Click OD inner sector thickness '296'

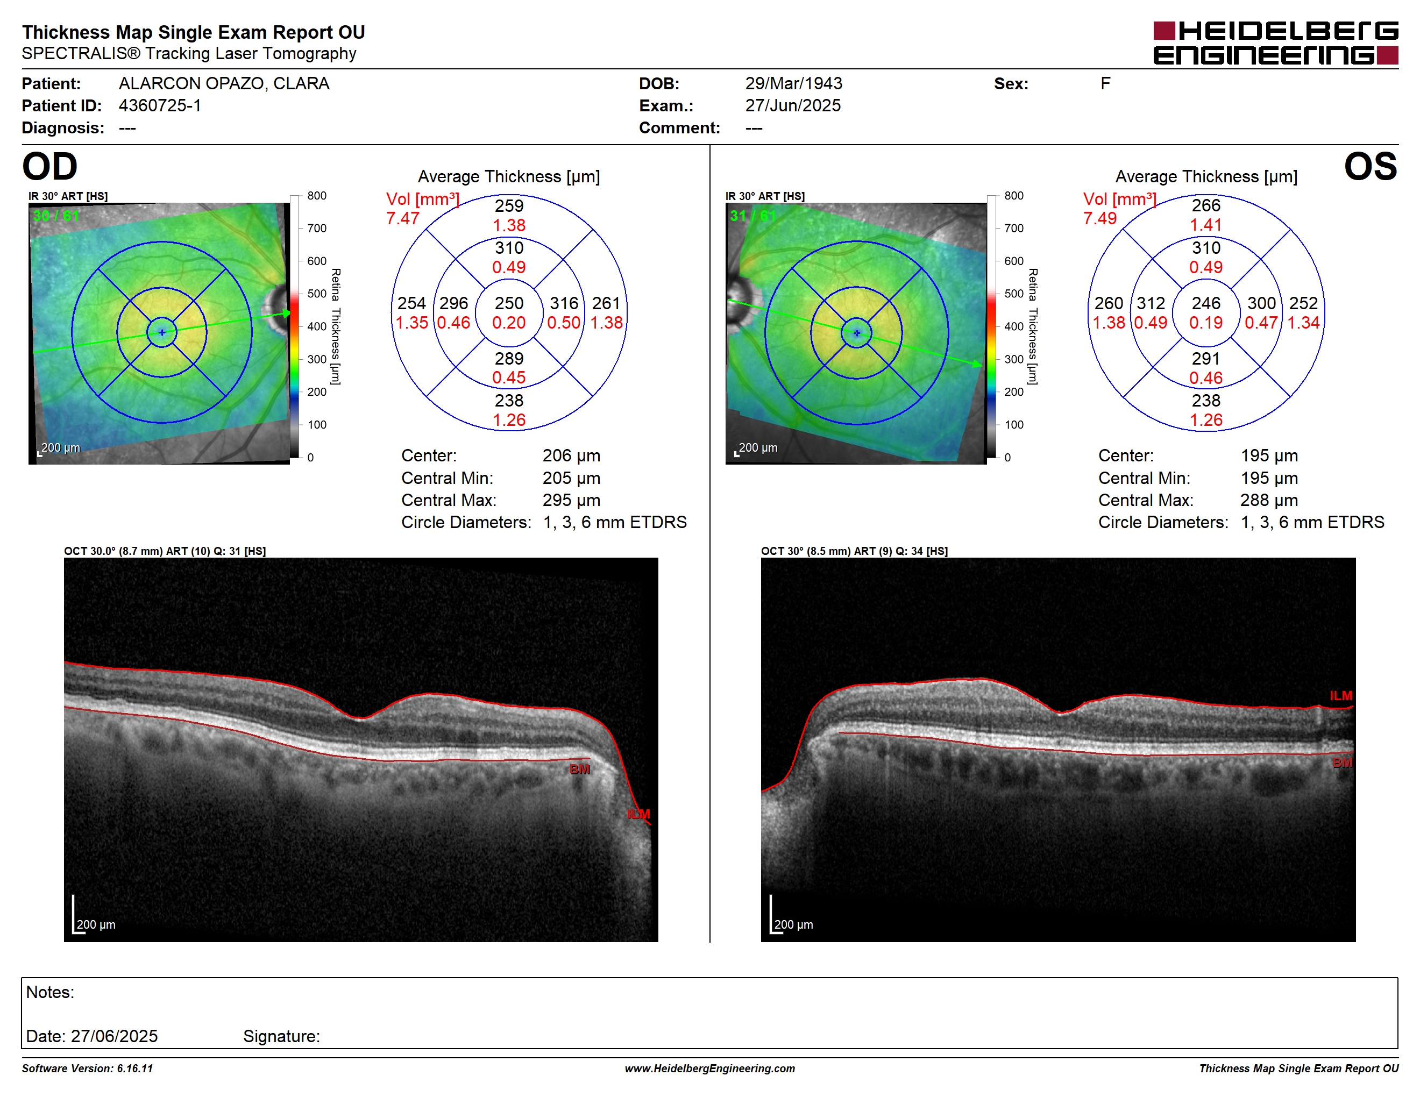point(454,303)
